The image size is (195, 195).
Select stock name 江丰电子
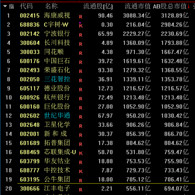point(57,188)
